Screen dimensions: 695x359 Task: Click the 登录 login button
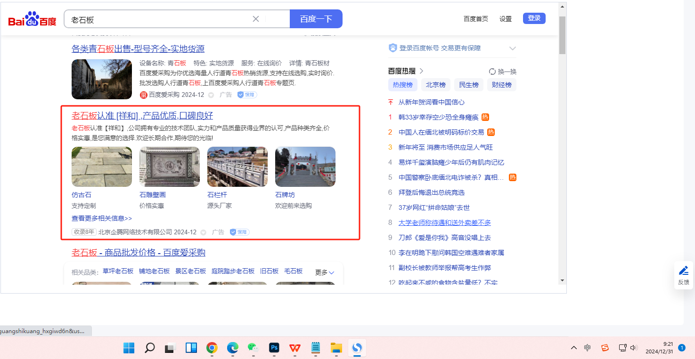534,18
